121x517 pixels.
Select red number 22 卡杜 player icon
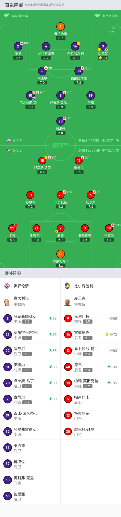click(x=12, y=228)
